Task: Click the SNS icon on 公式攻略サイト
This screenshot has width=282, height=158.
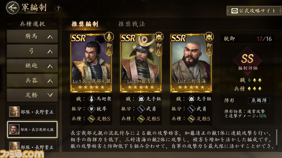Action: click(234, 11)
